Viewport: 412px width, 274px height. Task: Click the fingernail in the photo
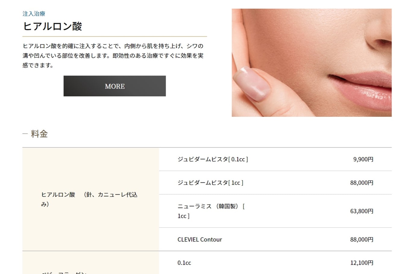(x=252, y=83)
